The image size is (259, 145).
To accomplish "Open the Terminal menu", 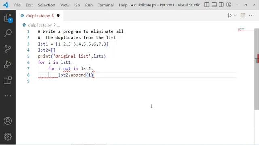I will point(106,5).
